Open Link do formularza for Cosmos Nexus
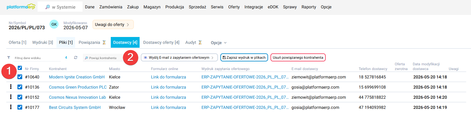The image size is (471, 116). click(168, 97)
